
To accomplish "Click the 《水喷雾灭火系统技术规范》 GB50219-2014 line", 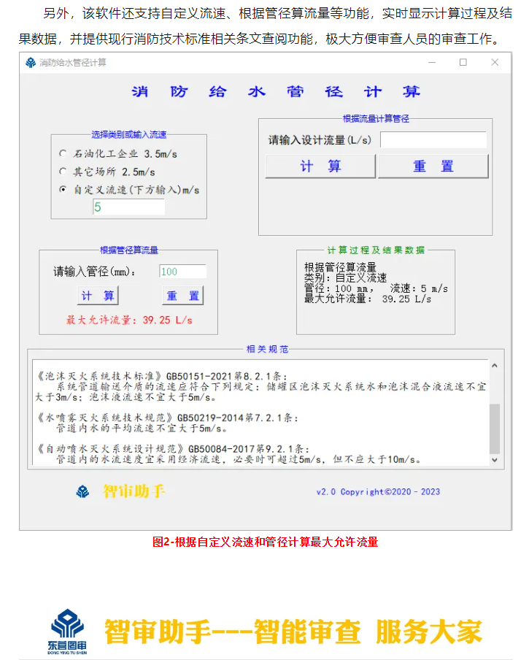I will tap(167, 418).
